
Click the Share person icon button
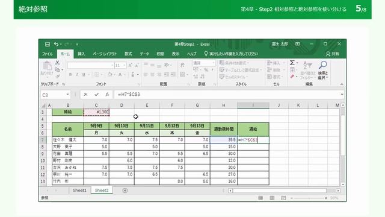(x=332, y=54)
